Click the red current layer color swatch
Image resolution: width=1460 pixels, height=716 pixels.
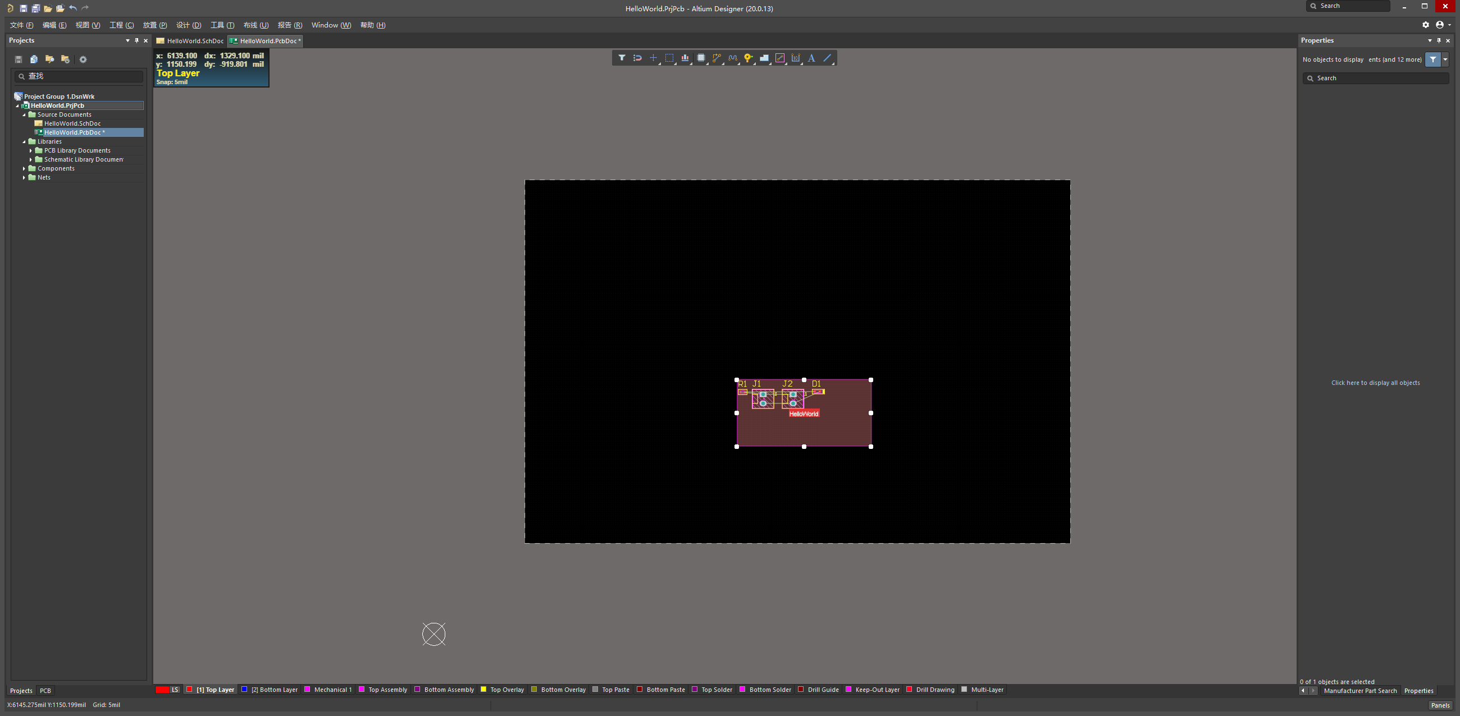tap(162, 690)
